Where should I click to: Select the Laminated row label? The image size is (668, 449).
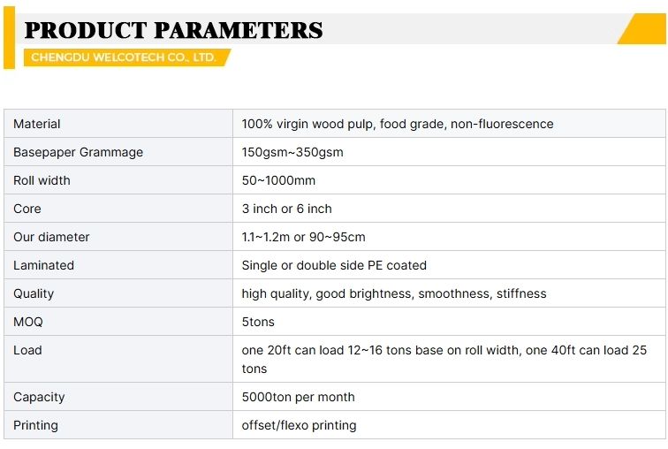[x=43, y=265]
